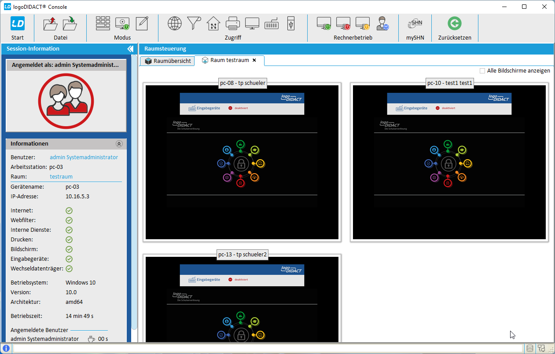Switch to the Raumübersicht tab

168,61
